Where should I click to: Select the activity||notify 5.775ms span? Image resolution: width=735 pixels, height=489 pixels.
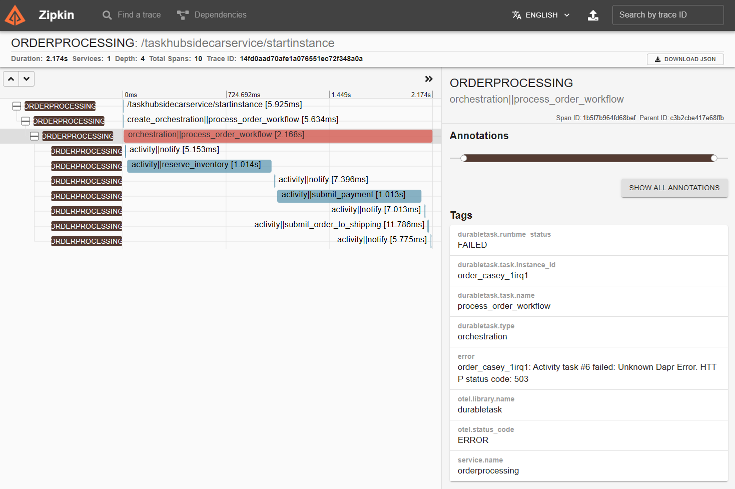click(382, 240)
